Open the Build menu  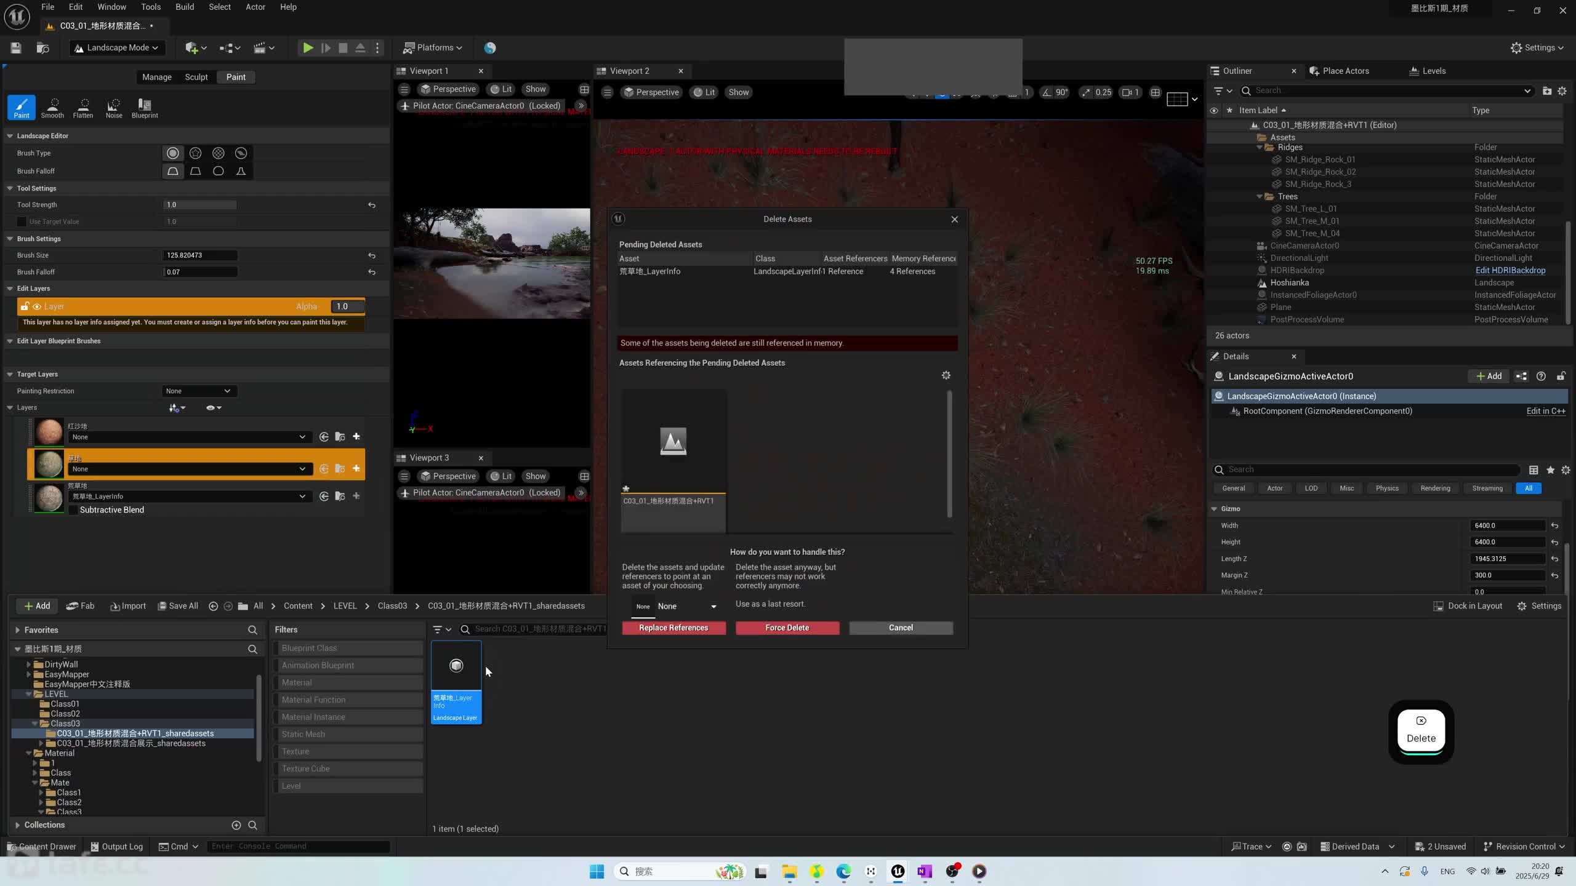185,7
